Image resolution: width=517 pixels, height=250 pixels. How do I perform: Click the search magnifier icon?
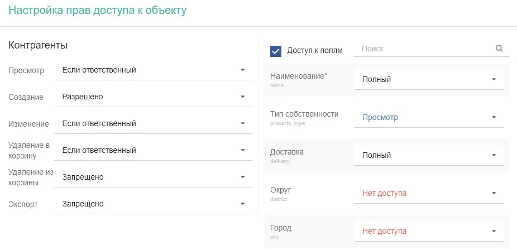click(499, 49)
